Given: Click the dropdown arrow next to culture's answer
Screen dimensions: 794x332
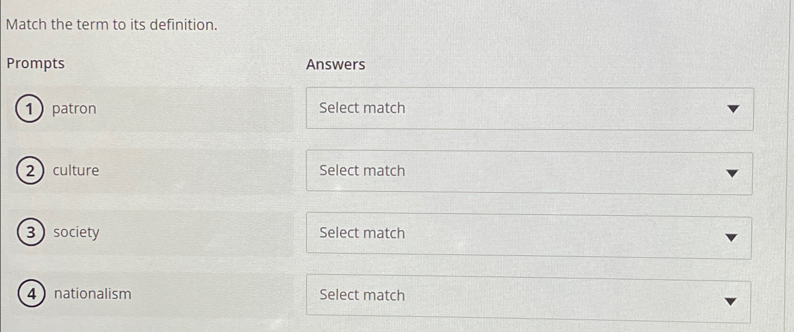Looking at the screenshot, I should 731,174.
